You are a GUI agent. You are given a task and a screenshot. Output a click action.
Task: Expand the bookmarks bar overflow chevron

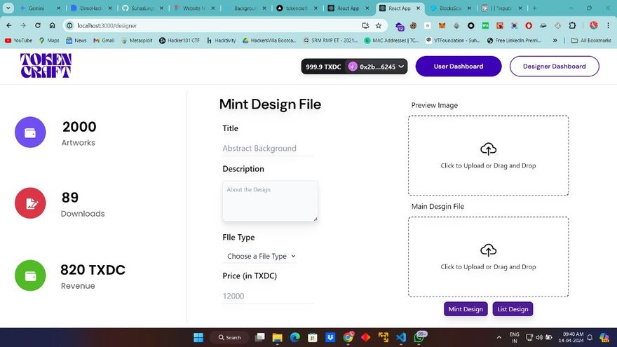pos(555,41)
